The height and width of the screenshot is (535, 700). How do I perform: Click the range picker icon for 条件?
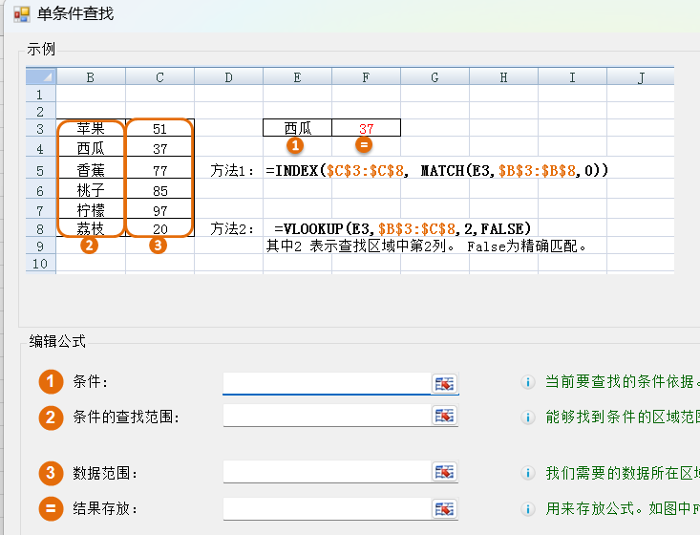(445, 383)
